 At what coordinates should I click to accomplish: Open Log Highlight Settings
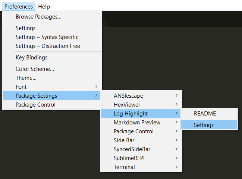tap(209, 125)
